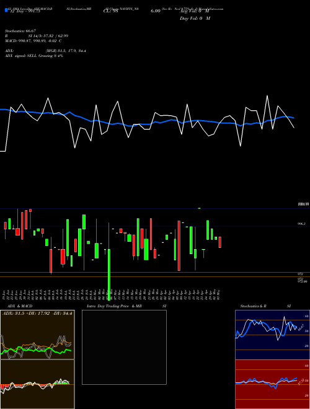
Task: Open the blue Stochastics mini chart
Action: click(272, 335)
